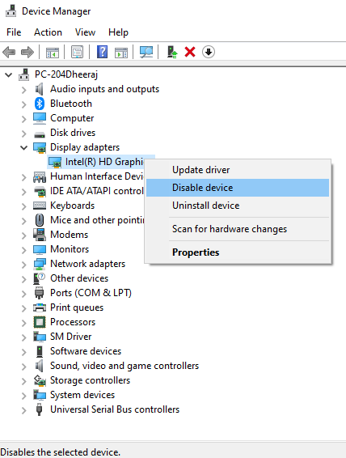Click the Properties sheet toolbar icon
The image size is (346, 458).
pyautogui.click(x=78, y=53)
